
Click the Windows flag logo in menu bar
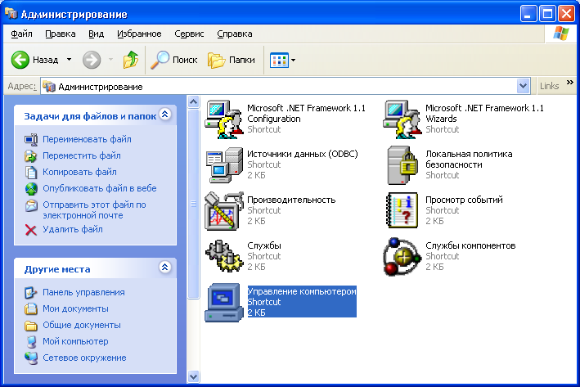click(561, 34)
